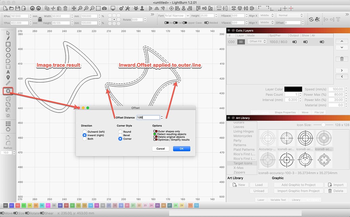The image size is (350, 217).
Task: Choose Round corner style
Action: [x=120, y=132]
